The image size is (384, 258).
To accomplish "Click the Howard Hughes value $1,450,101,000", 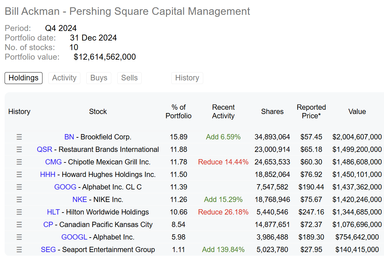I will pos(357,174).
